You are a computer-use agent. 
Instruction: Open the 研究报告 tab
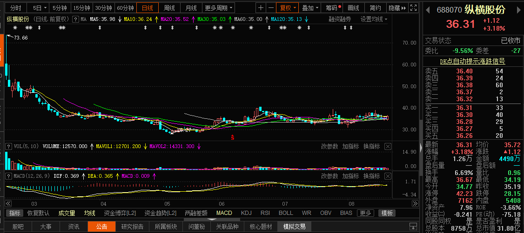[x=133, y=227]
